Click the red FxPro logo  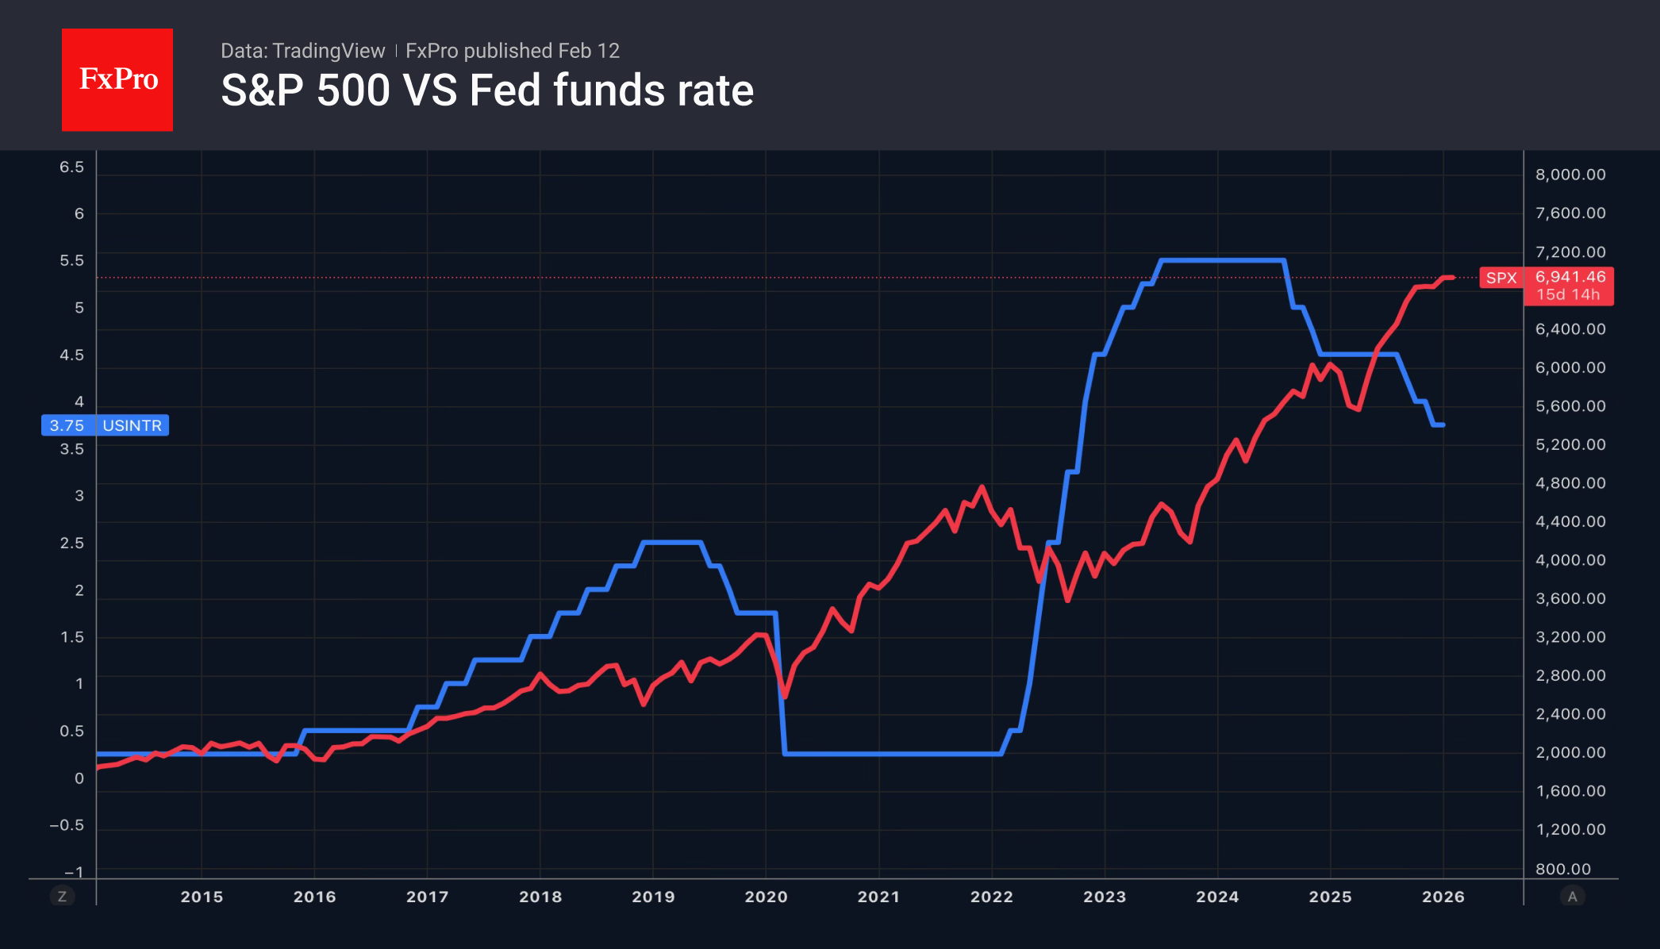tap(117, 79)
